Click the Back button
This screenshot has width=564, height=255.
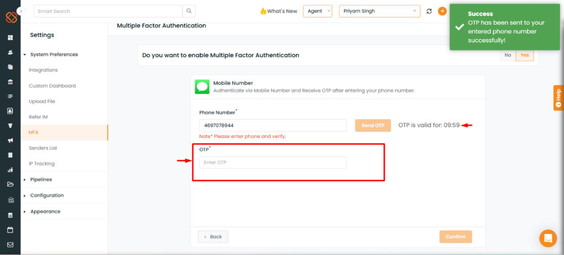pos(213,237)
